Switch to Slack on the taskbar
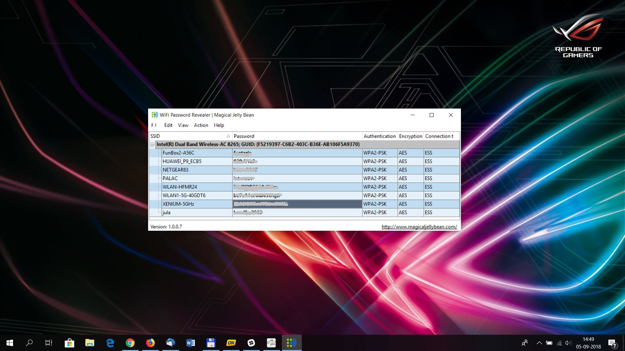625x351 pixels. (251, 343)
